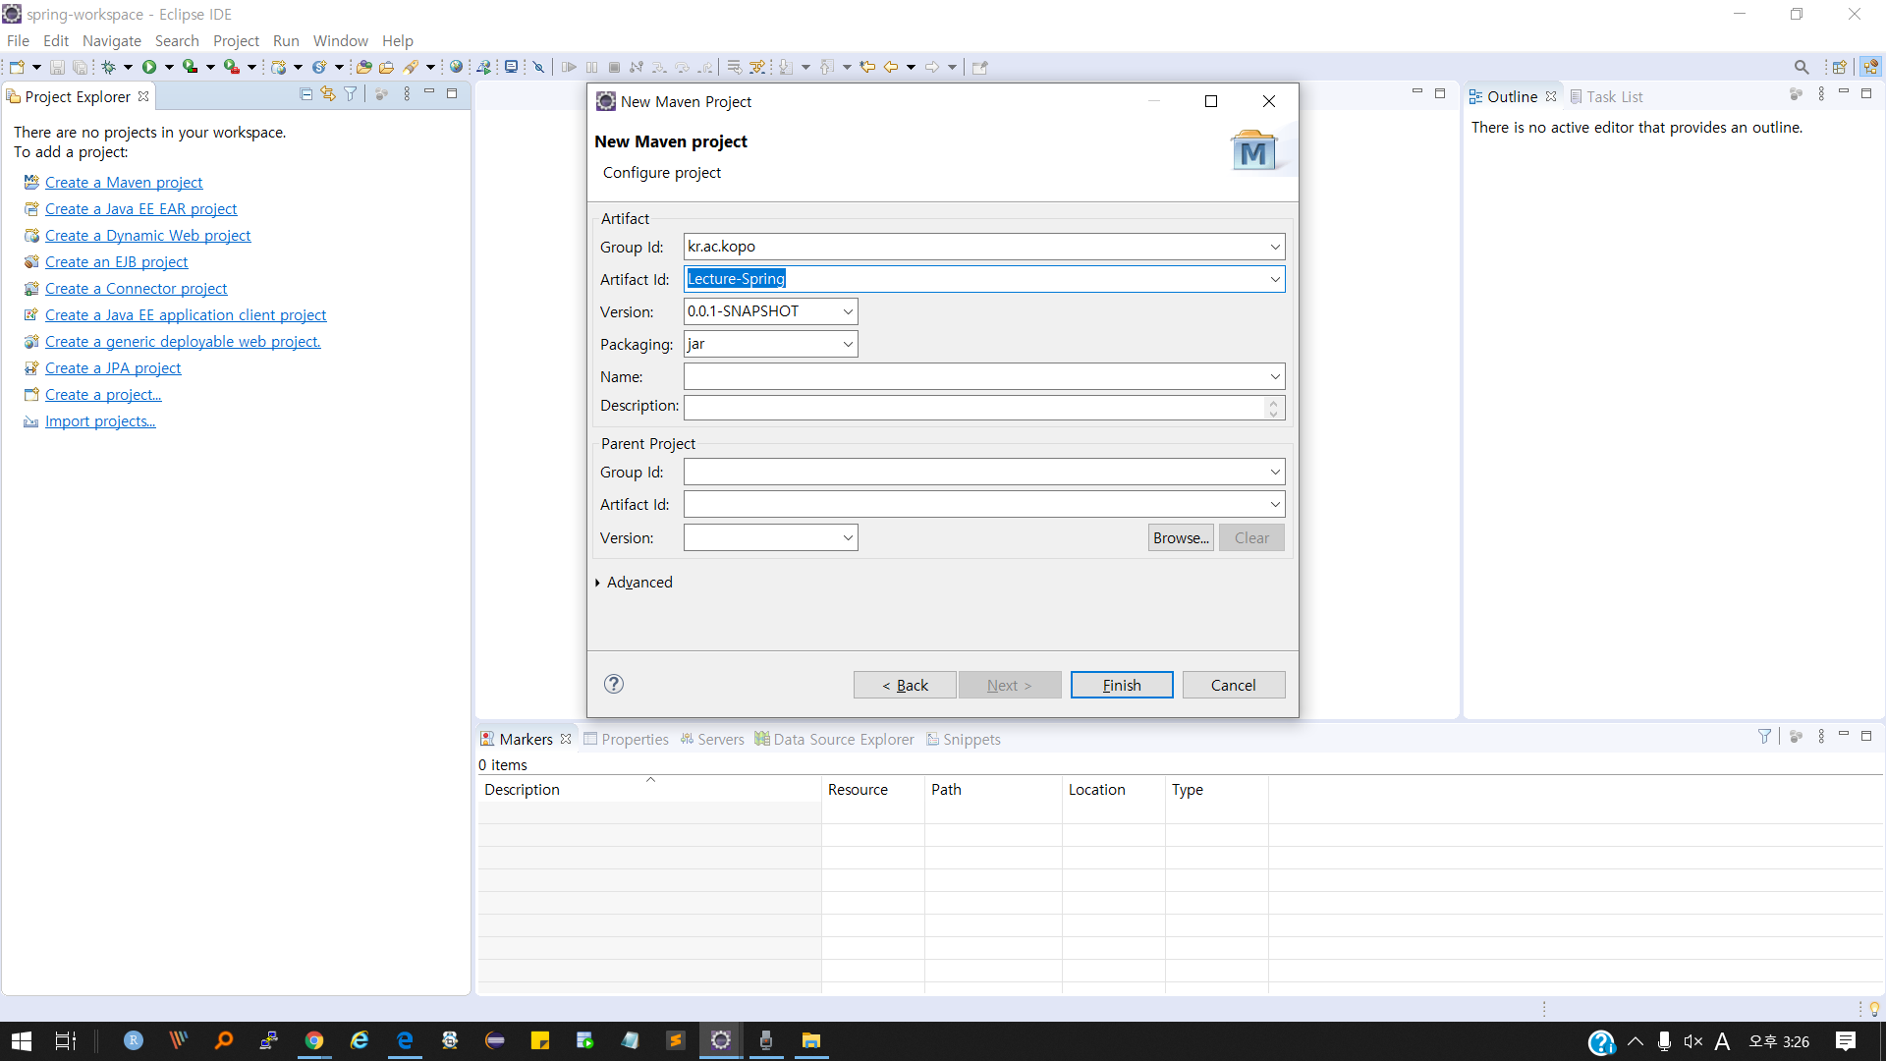
Task: Click the Finish button
Action: click(x=1122, y=685)
